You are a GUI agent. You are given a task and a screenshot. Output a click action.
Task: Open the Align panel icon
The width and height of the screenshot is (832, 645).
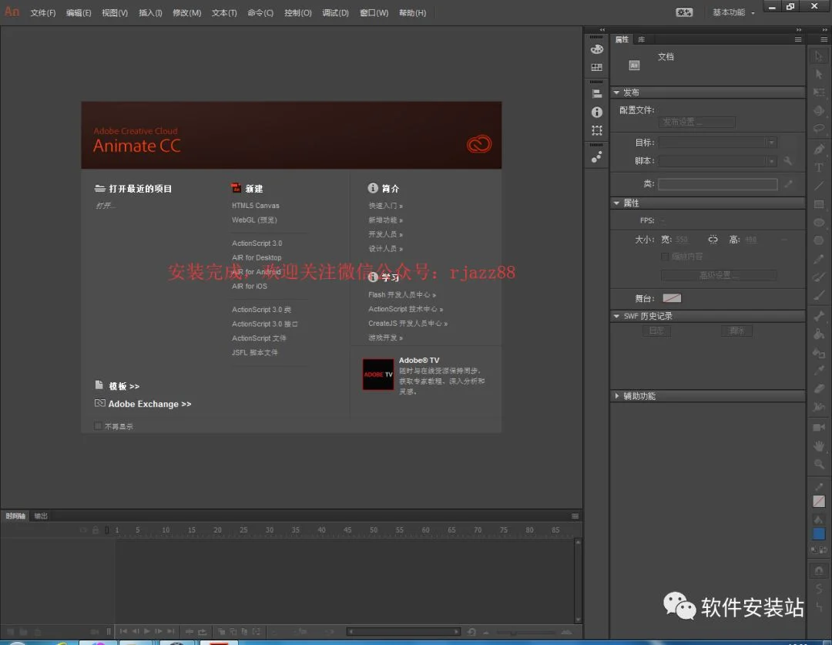pyautogui.click(x=597, y=94)
